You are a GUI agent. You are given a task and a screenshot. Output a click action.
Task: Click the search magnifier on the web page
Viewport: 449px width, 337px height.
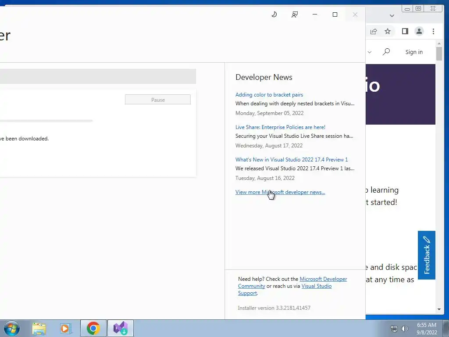coord(386,52)
